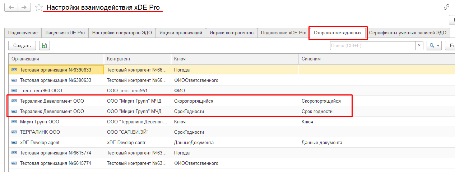Image resolution: width=455 pixels, height=172 pixels.
Task: Open the magnifier search options dropdown
Action: click(434, 45)
